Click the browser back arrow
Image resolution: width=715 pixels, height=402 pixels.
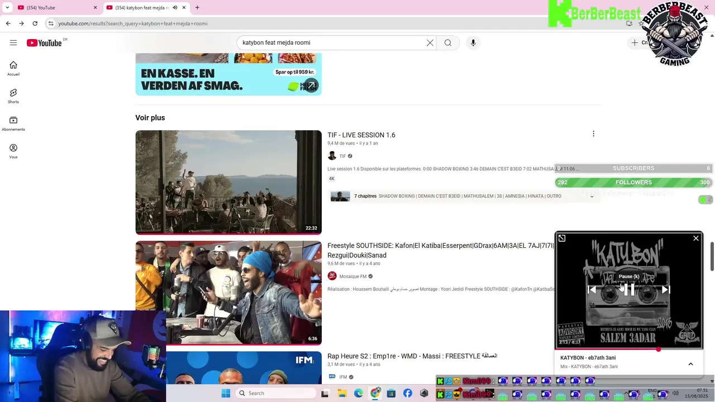click(8, 23)
